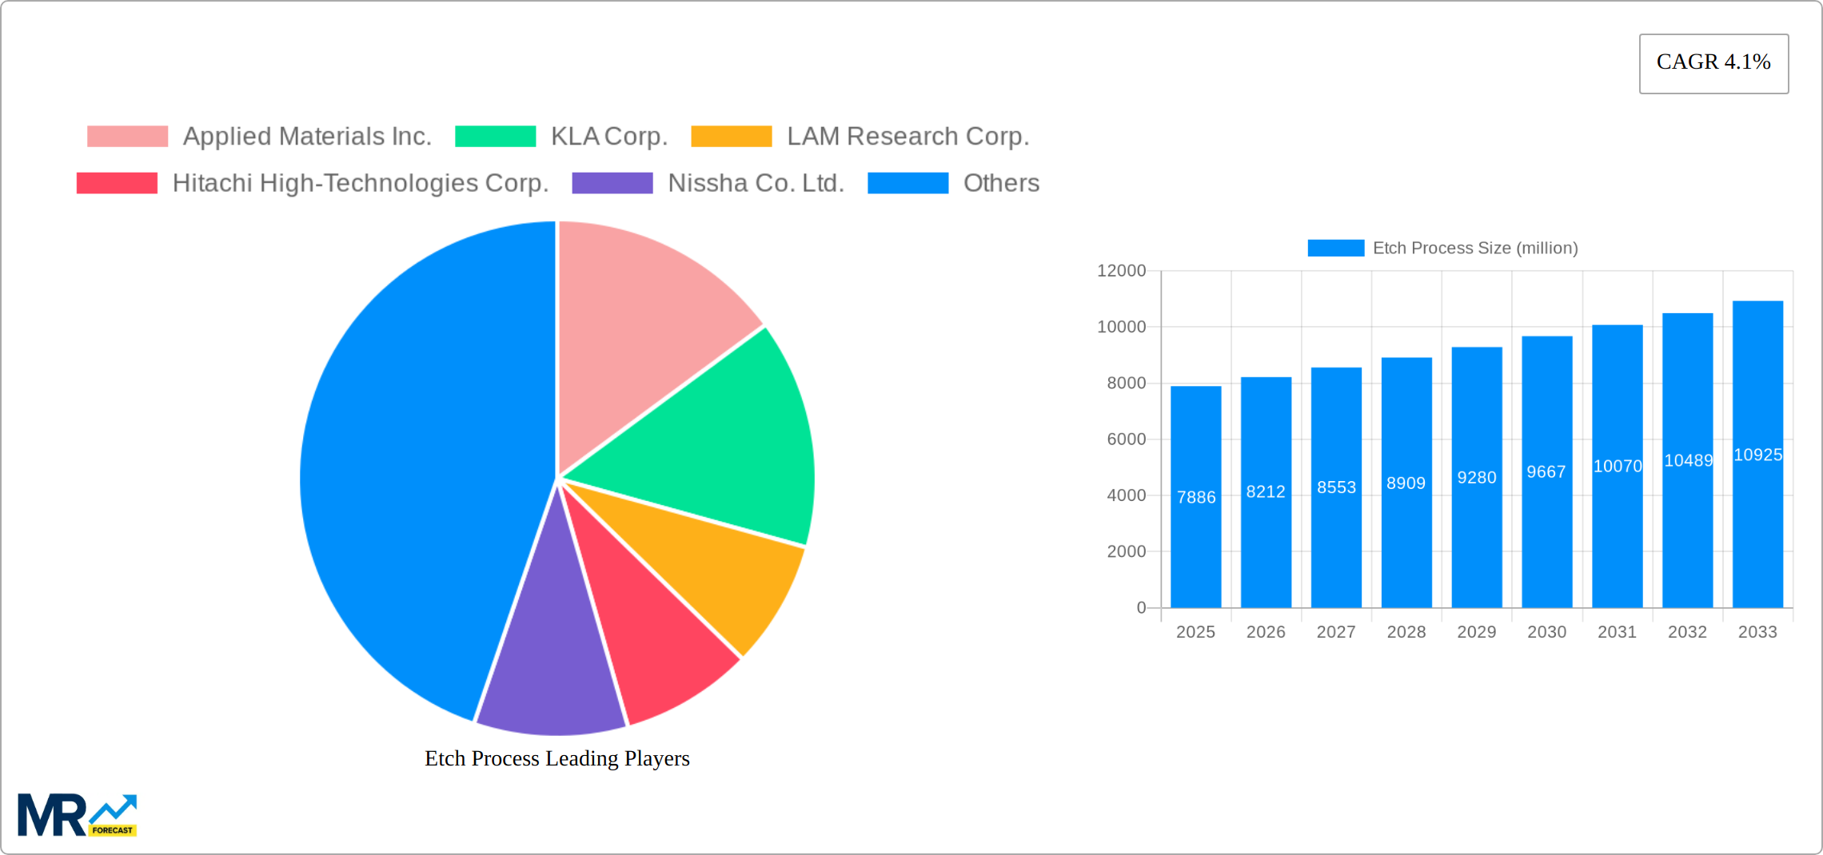Click the CAGR 4.1% box
Screen dimensions: 1823x855
[x=1713, y=63]
